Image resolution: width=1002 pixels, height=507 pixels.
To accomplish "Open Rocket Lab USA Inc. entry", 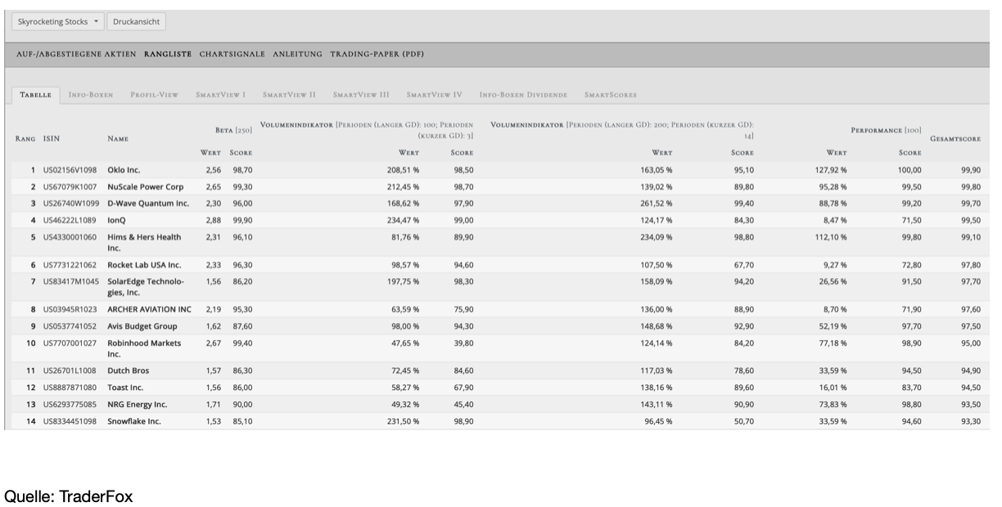I will click(x=144, y=265).
